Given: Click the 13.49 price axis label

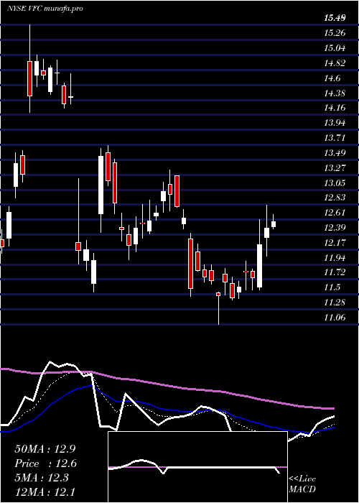Looking at the screenshot, I should [x=335, y=152].
